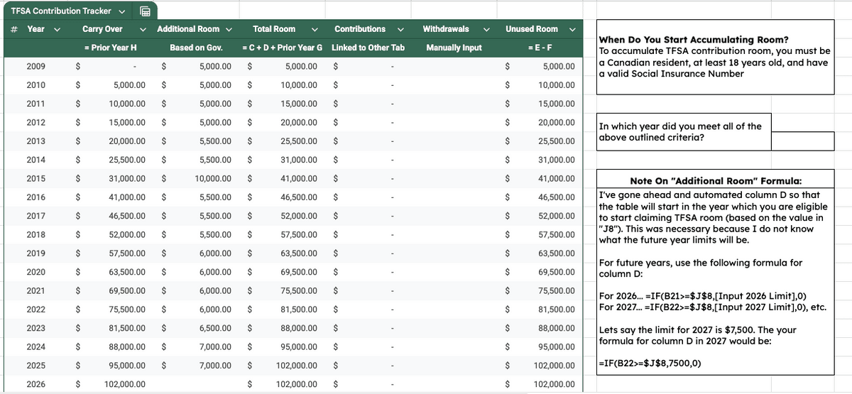This screenshot has height=394, width=852.
Task: Expand the Year column dropdown
Action: click(x=57, y=29)
